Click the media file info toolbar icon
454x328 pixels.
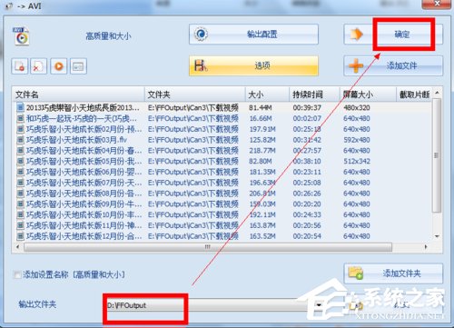pyautogui.click(x=78, y=66)
